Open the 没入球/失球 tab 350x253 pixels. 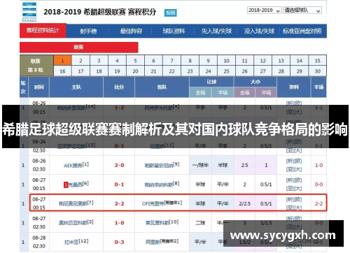[x=259, y=31]
